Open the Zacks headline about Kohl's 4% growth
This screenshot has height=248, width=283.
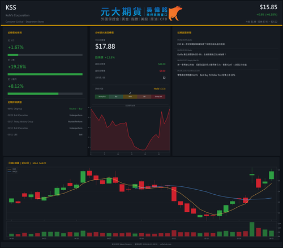pyautogui.click(x=201, y=54)
